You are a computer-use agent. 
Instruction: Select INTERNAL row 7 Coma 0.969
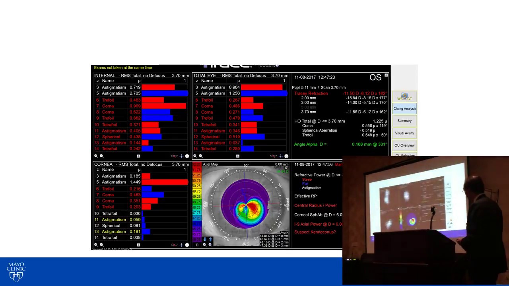pos(141,106)
